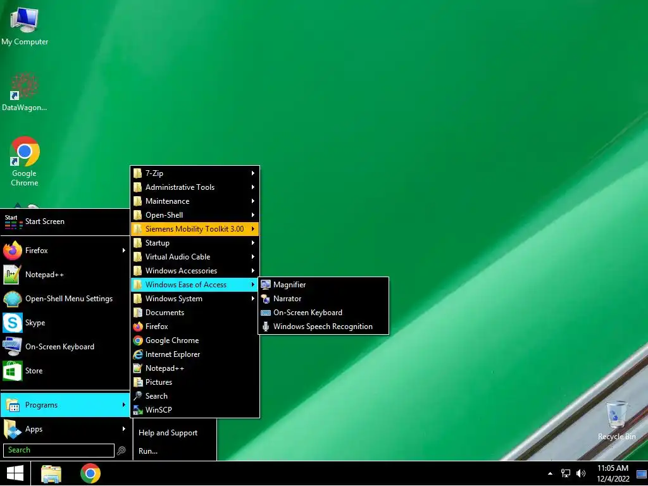648x486 pixels.
Task: Select the Programs menu entry
Action: [65, 405]
